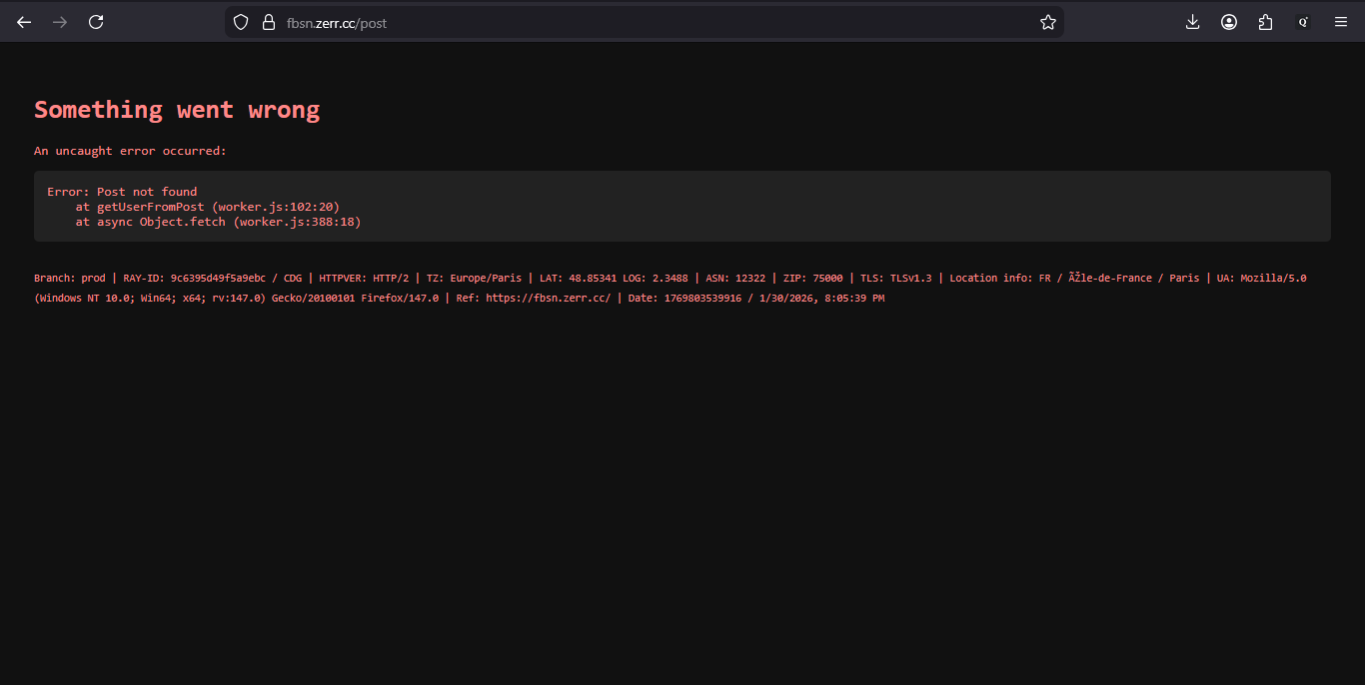Click the "An uncaught error occurred" text
This screenshot has height=685, width=1365.
point(130,151)
